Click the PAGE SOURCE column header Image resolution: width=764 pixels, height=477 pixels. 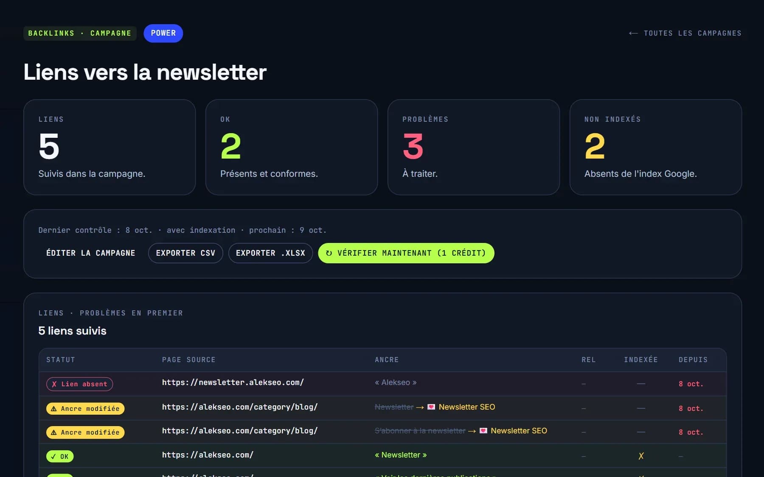click(x=189, y=360)
